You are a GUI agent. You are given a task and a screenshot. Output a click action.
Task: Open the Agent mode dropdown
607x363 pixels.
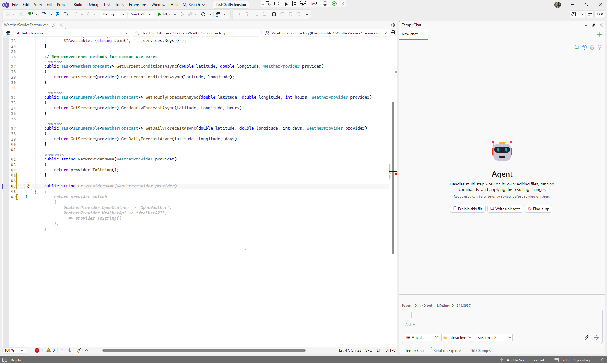coord(422,337)
